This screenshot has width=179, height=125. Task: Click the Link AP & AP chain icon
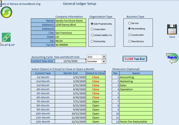pos(6,38)
